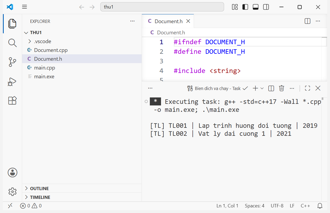
Task: Toggle the primary side bar
Action: pyautogui.click(x=245, y=7)
